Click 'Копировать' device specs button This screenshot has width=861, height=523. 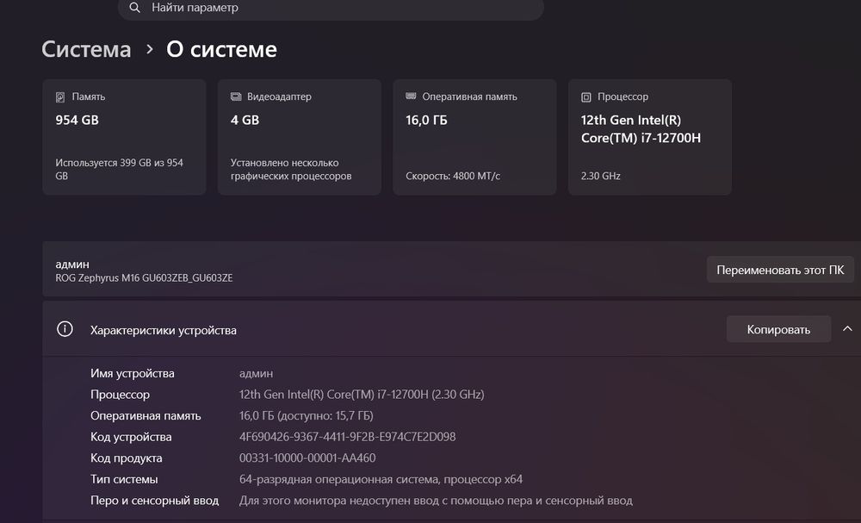[778, 329]
